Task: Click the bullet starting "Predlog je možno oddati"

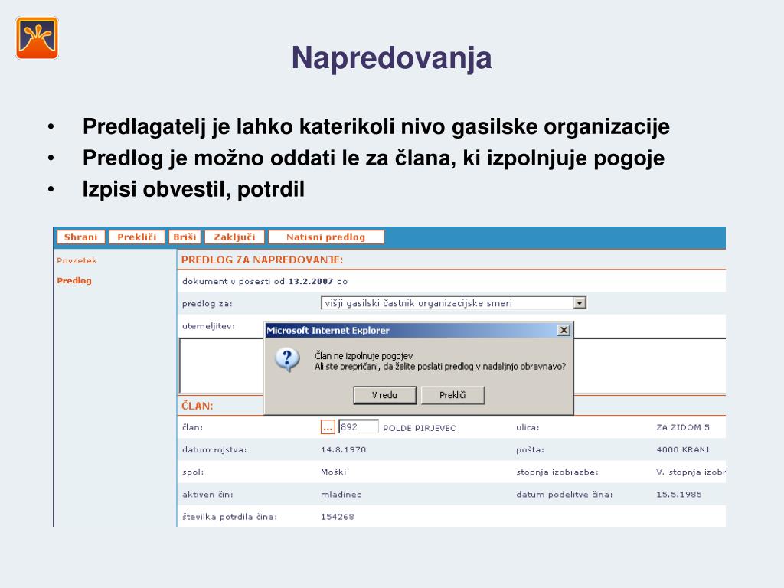Action: [x=374, y=158]
